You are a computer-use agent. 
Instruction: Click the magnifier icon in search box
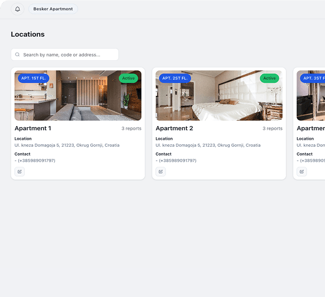coord(17,54)
